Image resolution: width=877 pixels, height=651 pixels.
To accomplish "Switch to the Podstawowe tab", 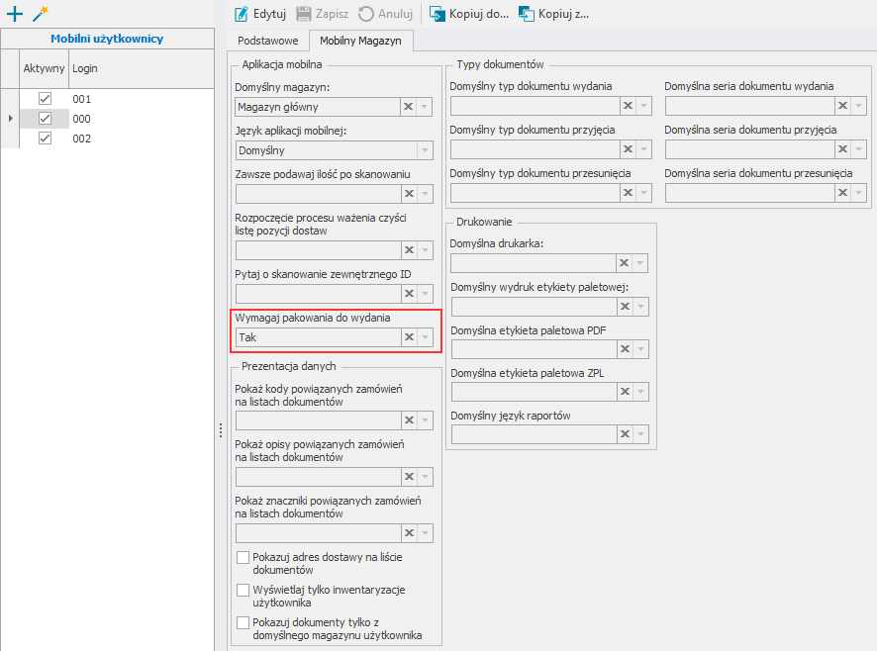I will tap(268, 41).
